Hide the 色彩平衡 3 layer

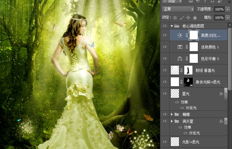(165, 58)
